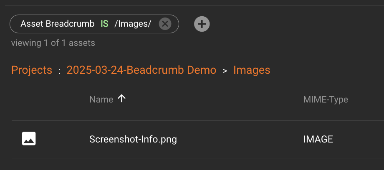Open the Screenshot-Info.png file name

point(133,139)
